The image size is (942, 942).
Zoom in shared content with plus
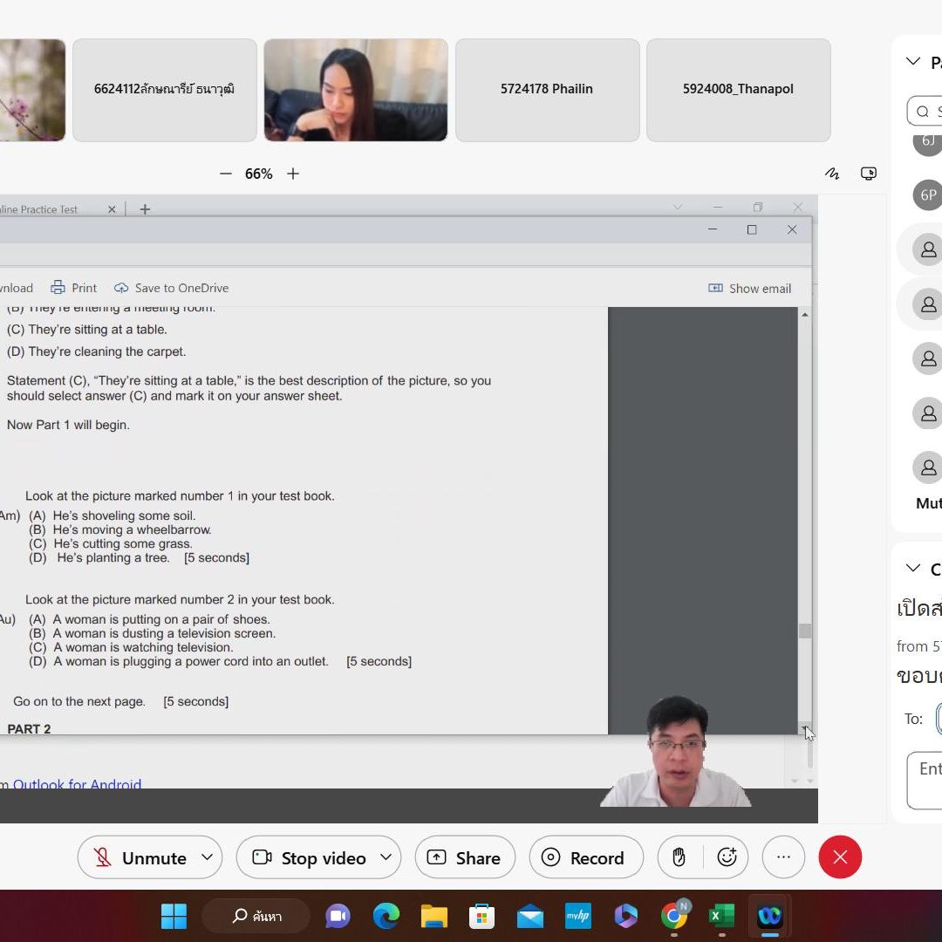click(x=293, y=174)
